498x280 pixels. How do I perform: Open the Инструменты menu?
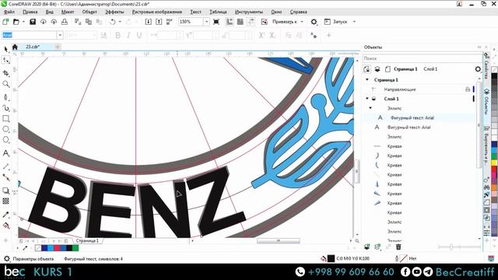point(249,12)
